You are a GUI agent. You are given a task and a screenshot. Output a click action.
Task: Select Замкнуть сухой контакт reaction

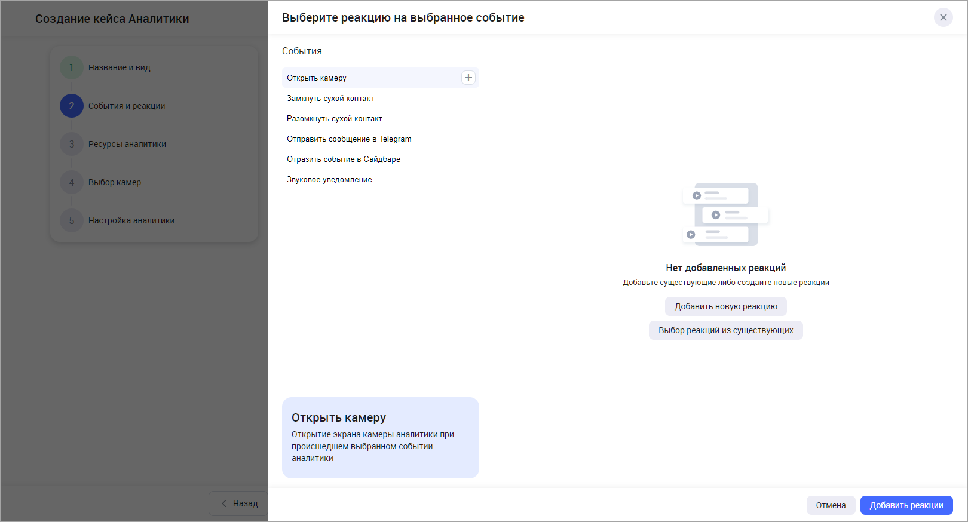pos(330,99)
